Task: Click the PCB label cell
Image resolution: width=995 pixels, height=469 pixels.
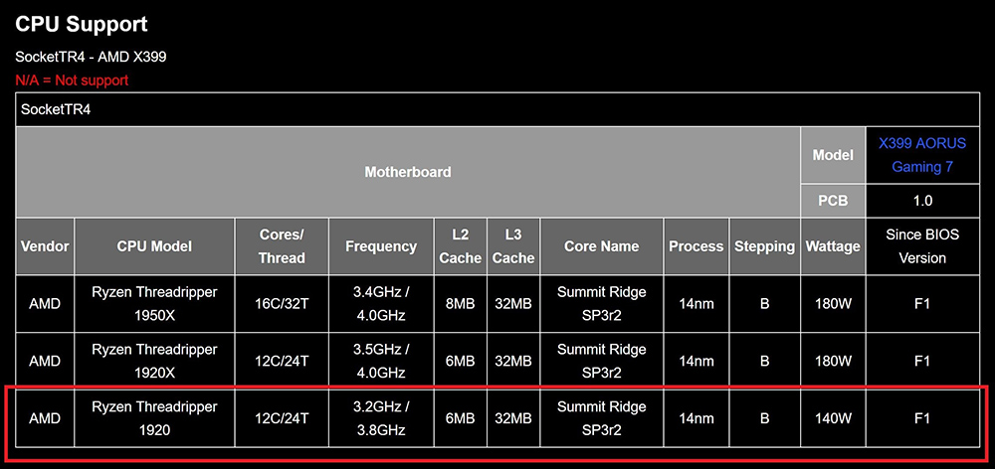Action: (x=833, y=201)
